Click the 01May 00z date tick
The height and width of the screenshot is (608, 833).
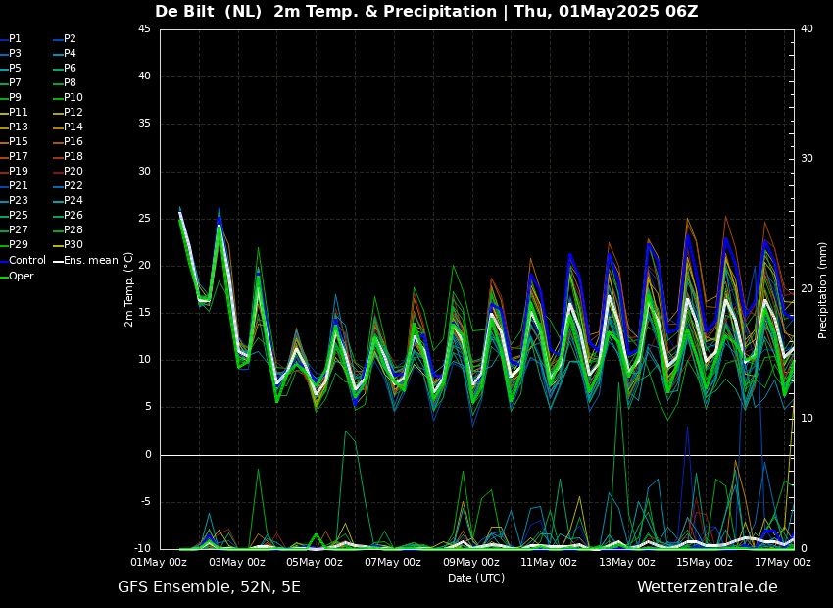(160, 563)
